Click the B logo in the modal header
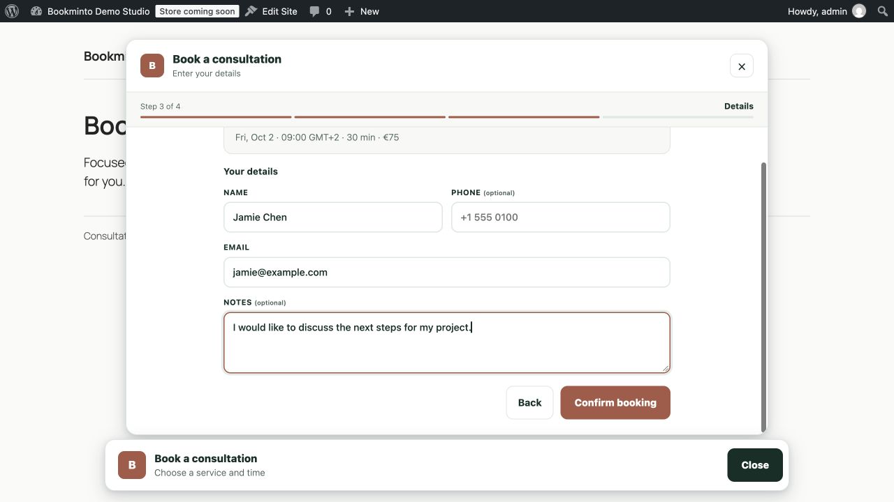The image size is (894, 502). [152, 66]
